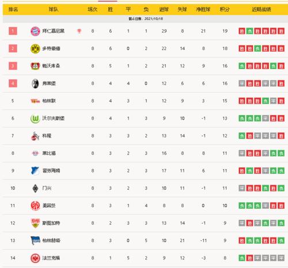Click Bayern's first recent result 胜 box

(242, 31)
